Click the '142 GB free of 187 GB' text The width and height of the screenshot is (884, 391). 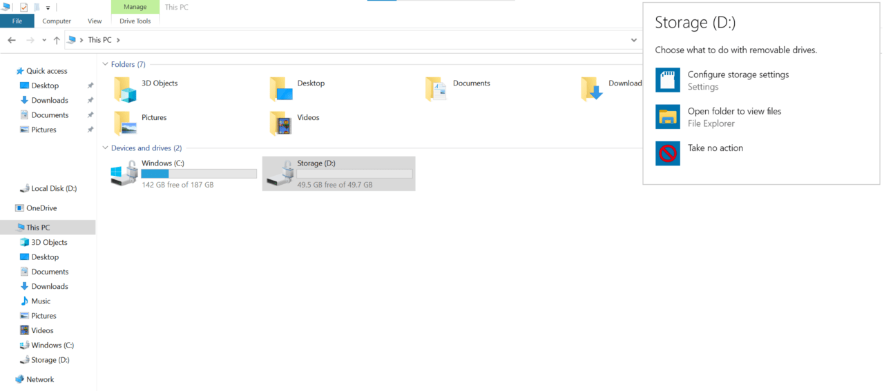tap(177, 185)
